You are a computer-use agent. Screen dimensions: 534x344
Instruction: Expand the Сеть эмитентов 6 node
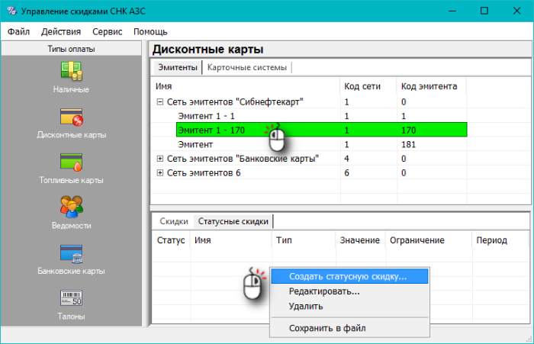[160, 173]
